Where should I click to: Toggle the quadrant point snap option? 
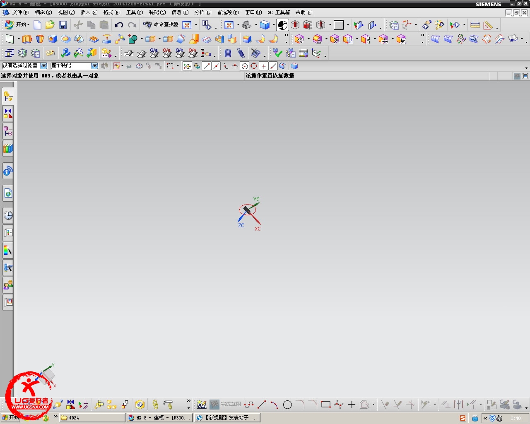254,66
